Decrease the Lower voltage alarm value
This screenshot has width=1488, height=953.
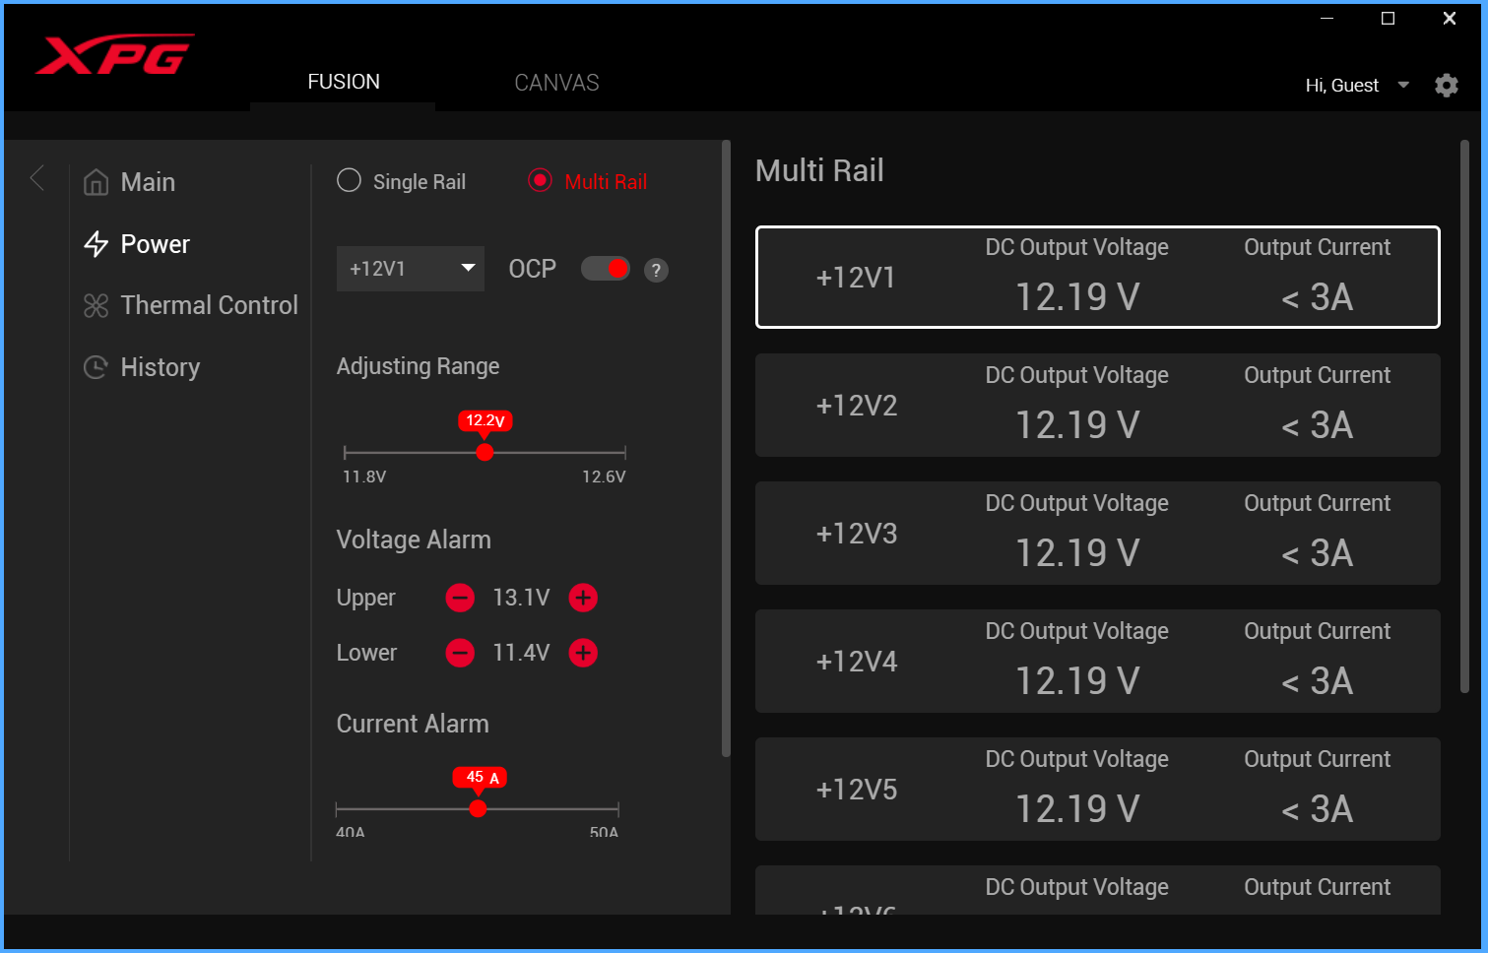click(460, 653)
